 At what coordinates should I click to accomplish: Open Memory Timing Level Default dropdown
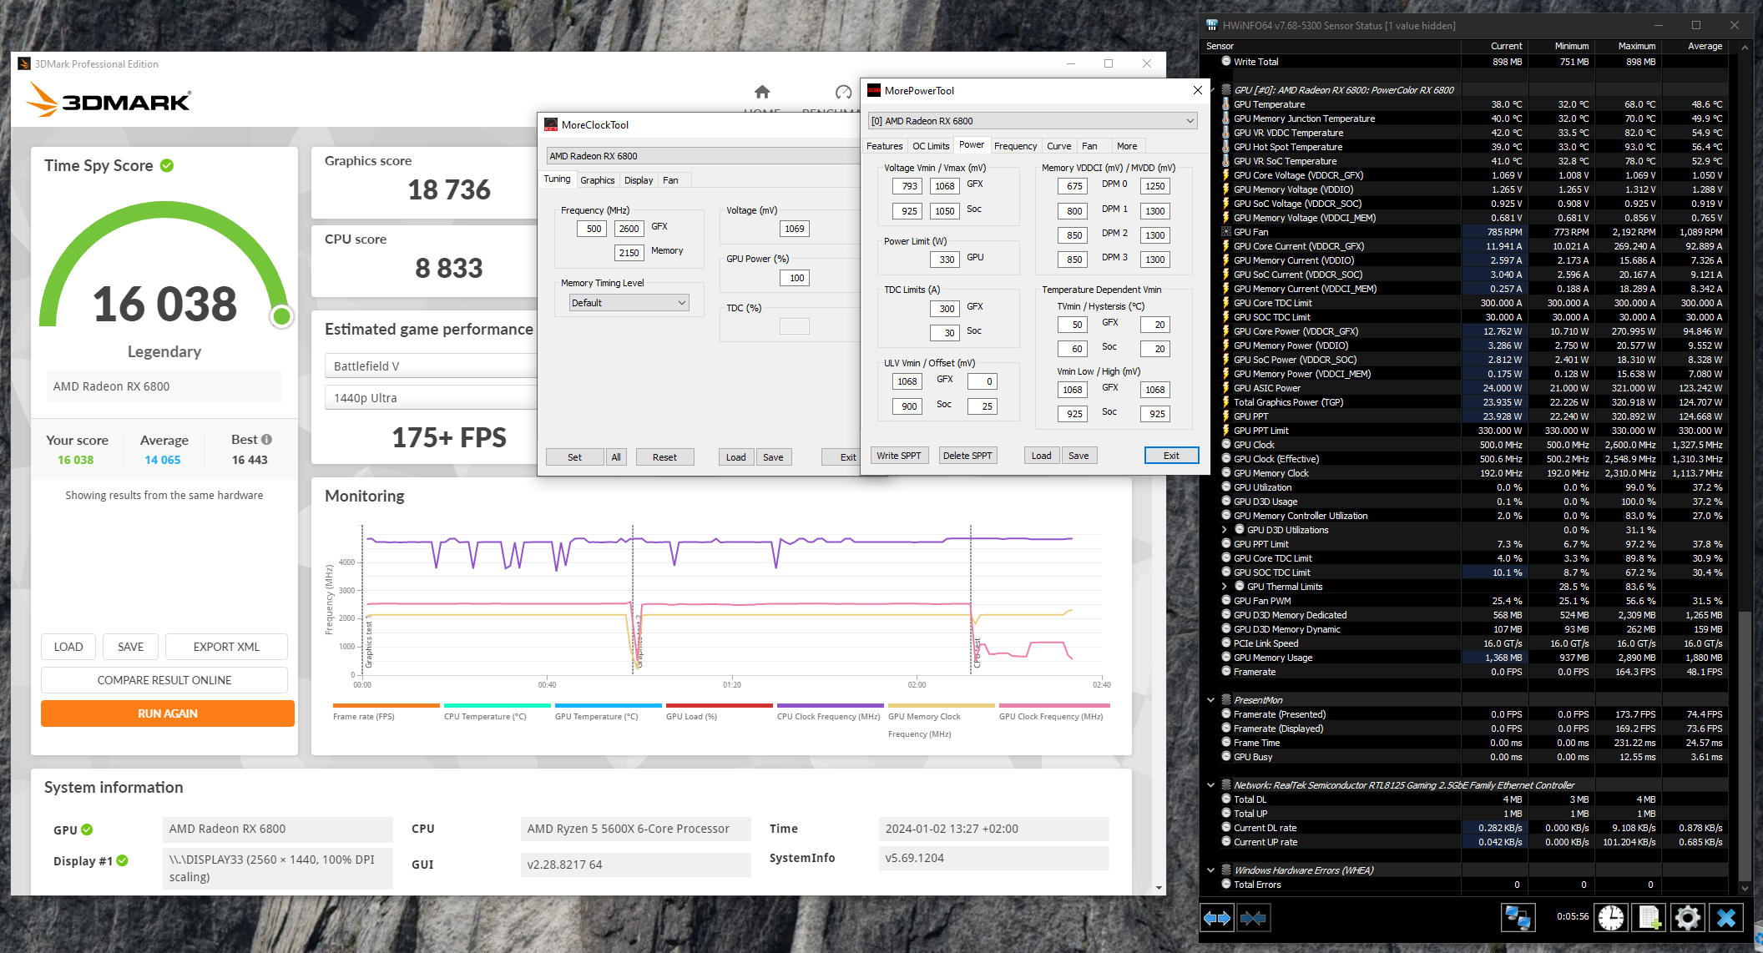629,303
